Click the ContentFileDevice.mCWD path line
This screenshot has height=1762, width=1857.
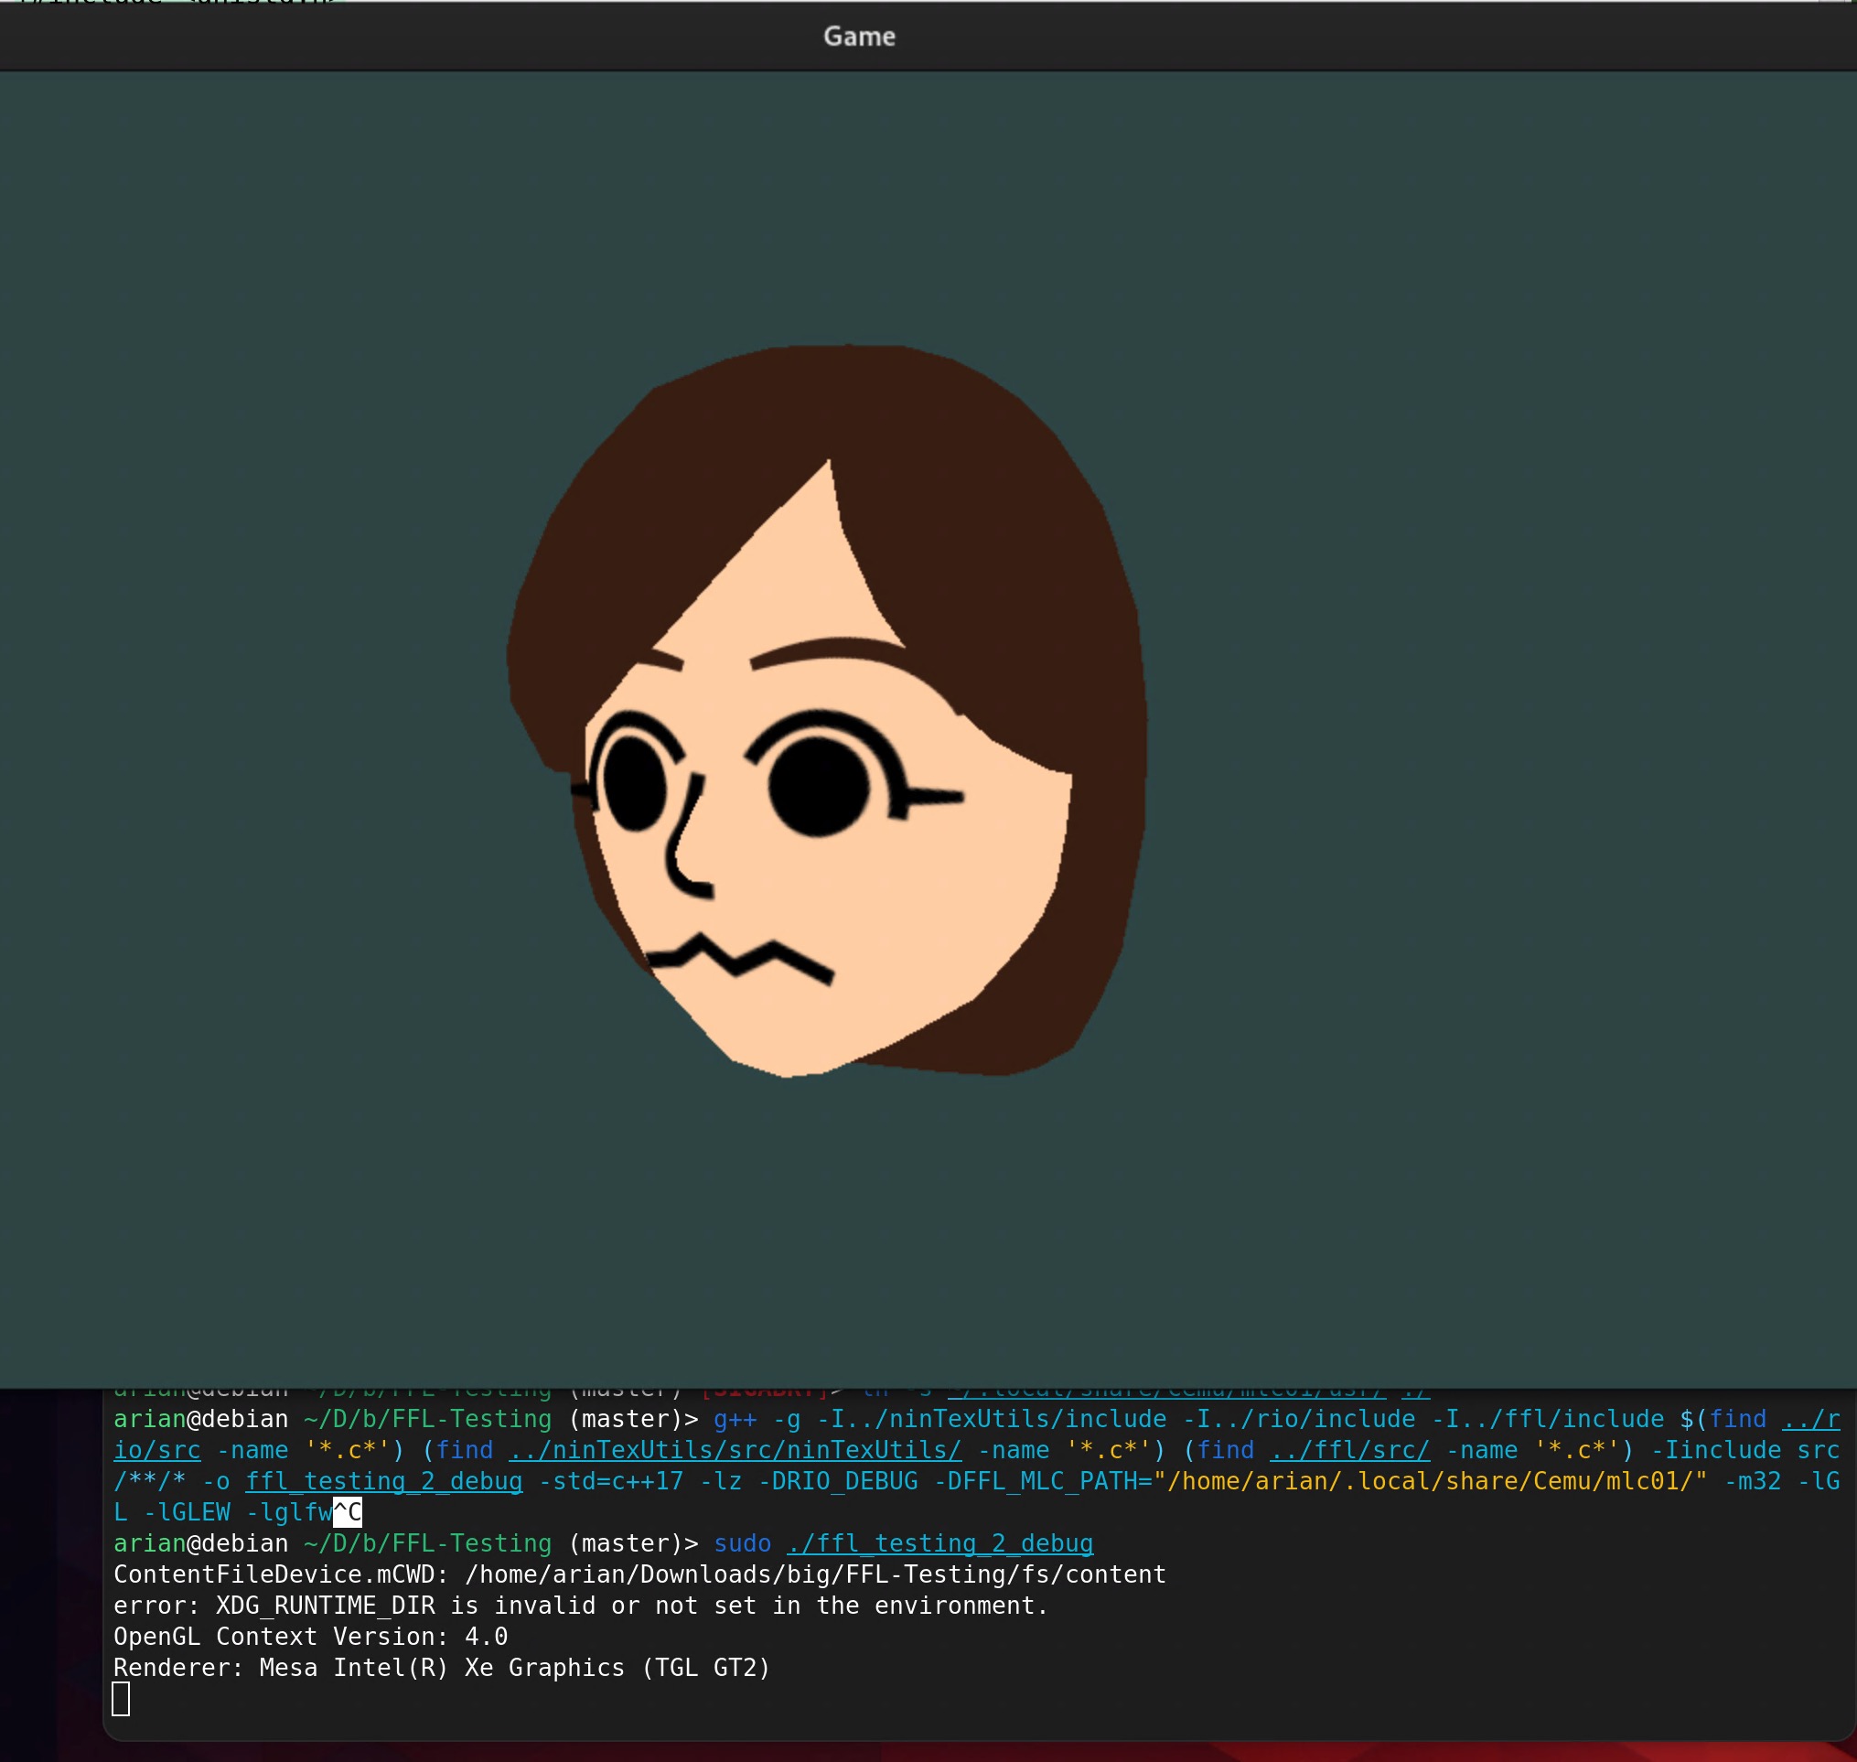tap(639, 1574)
